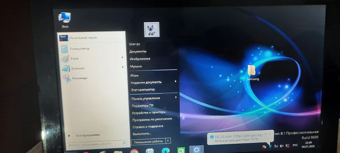Open Игры from the start menu
This screenshot has height=153, width=340.
pos(134,75)
